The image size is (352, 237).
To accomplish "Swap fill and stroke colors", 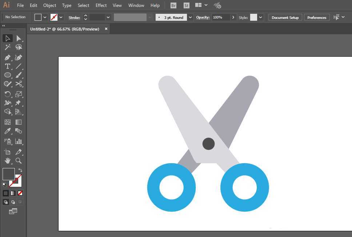I will point(20,170).
